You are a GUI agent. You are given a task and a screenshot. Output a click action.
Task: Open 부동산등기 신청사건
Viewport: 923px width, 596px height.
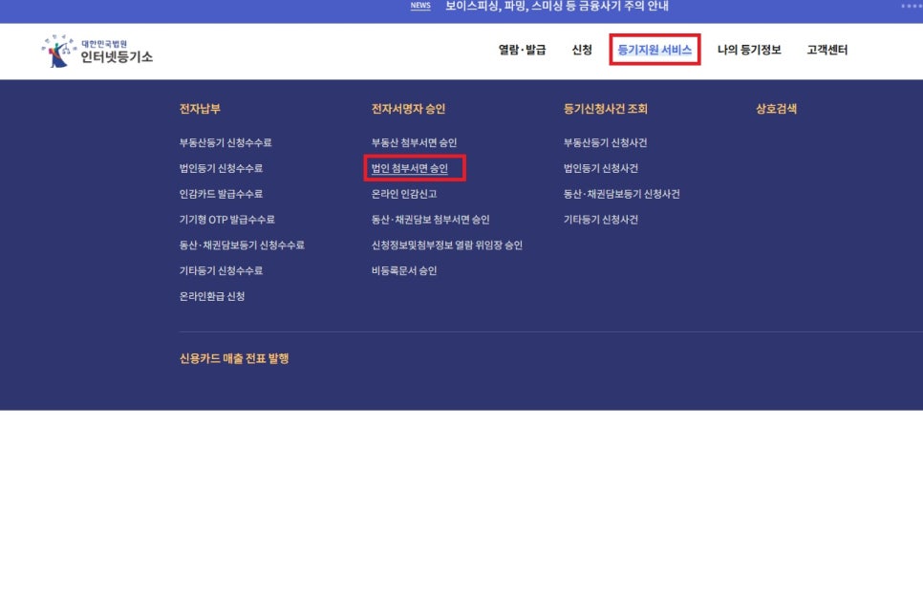[x=605, y=142]
